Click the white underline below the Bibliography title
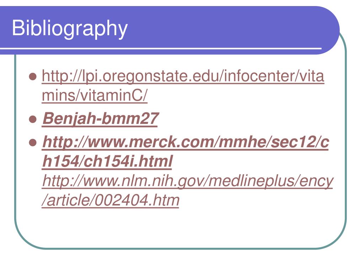 161,48
